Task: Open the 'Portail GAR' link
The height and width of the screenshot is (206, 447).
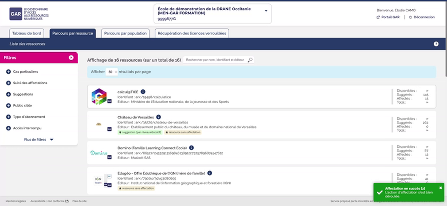Action: (x=388, y=17)
